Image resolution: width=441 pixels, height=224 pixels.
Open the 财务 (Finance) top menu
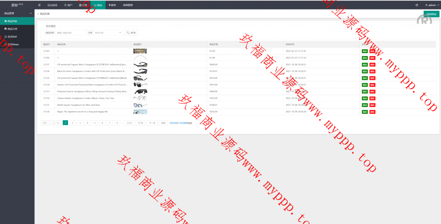pyautogui.click(x=112, y=5)
